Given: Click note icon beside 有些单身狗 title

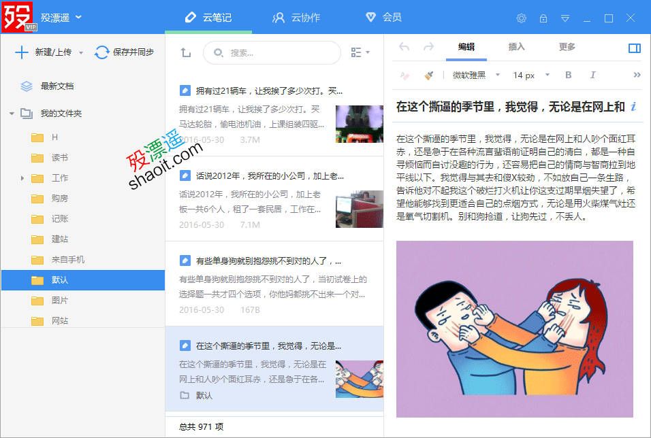Looking at the screenshot, I should tap(185, 260).
